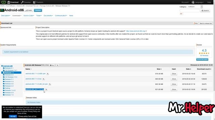Expand the Documents menu

pos(48,16)
